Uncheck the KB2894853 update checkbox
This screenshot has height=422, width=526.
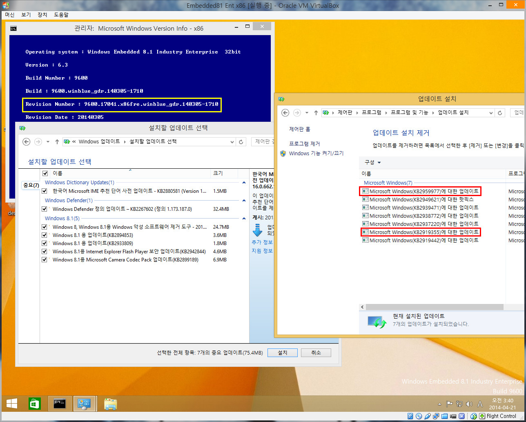(45, 235)
